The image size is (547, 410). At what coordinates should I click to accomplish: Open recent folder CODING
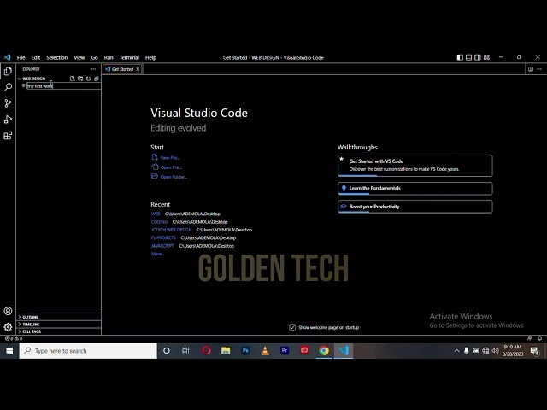tap(160, 222)
